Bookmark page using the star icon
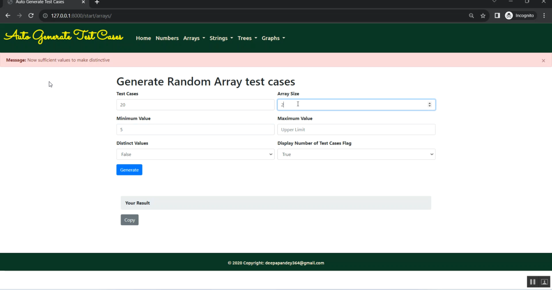The width and height of the screenshot is (552, 290). (x=483, y=15)
